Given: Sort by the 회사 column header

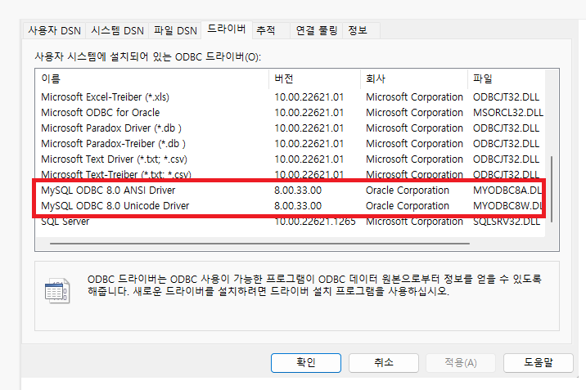Looking at the screenshot, I should click(414, 78).
